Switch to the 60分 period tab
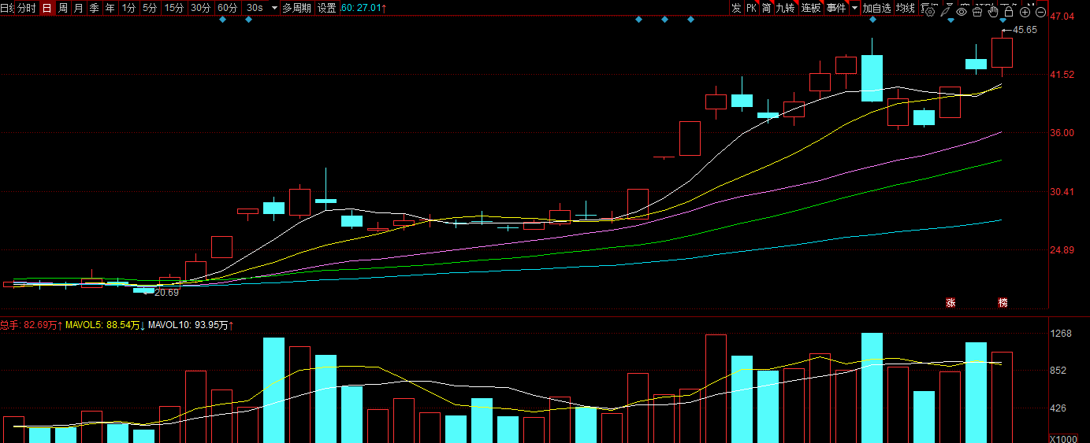 [227, 8]
